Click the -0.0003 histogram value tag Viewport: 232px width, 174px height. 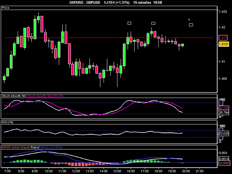click(224, 163)
